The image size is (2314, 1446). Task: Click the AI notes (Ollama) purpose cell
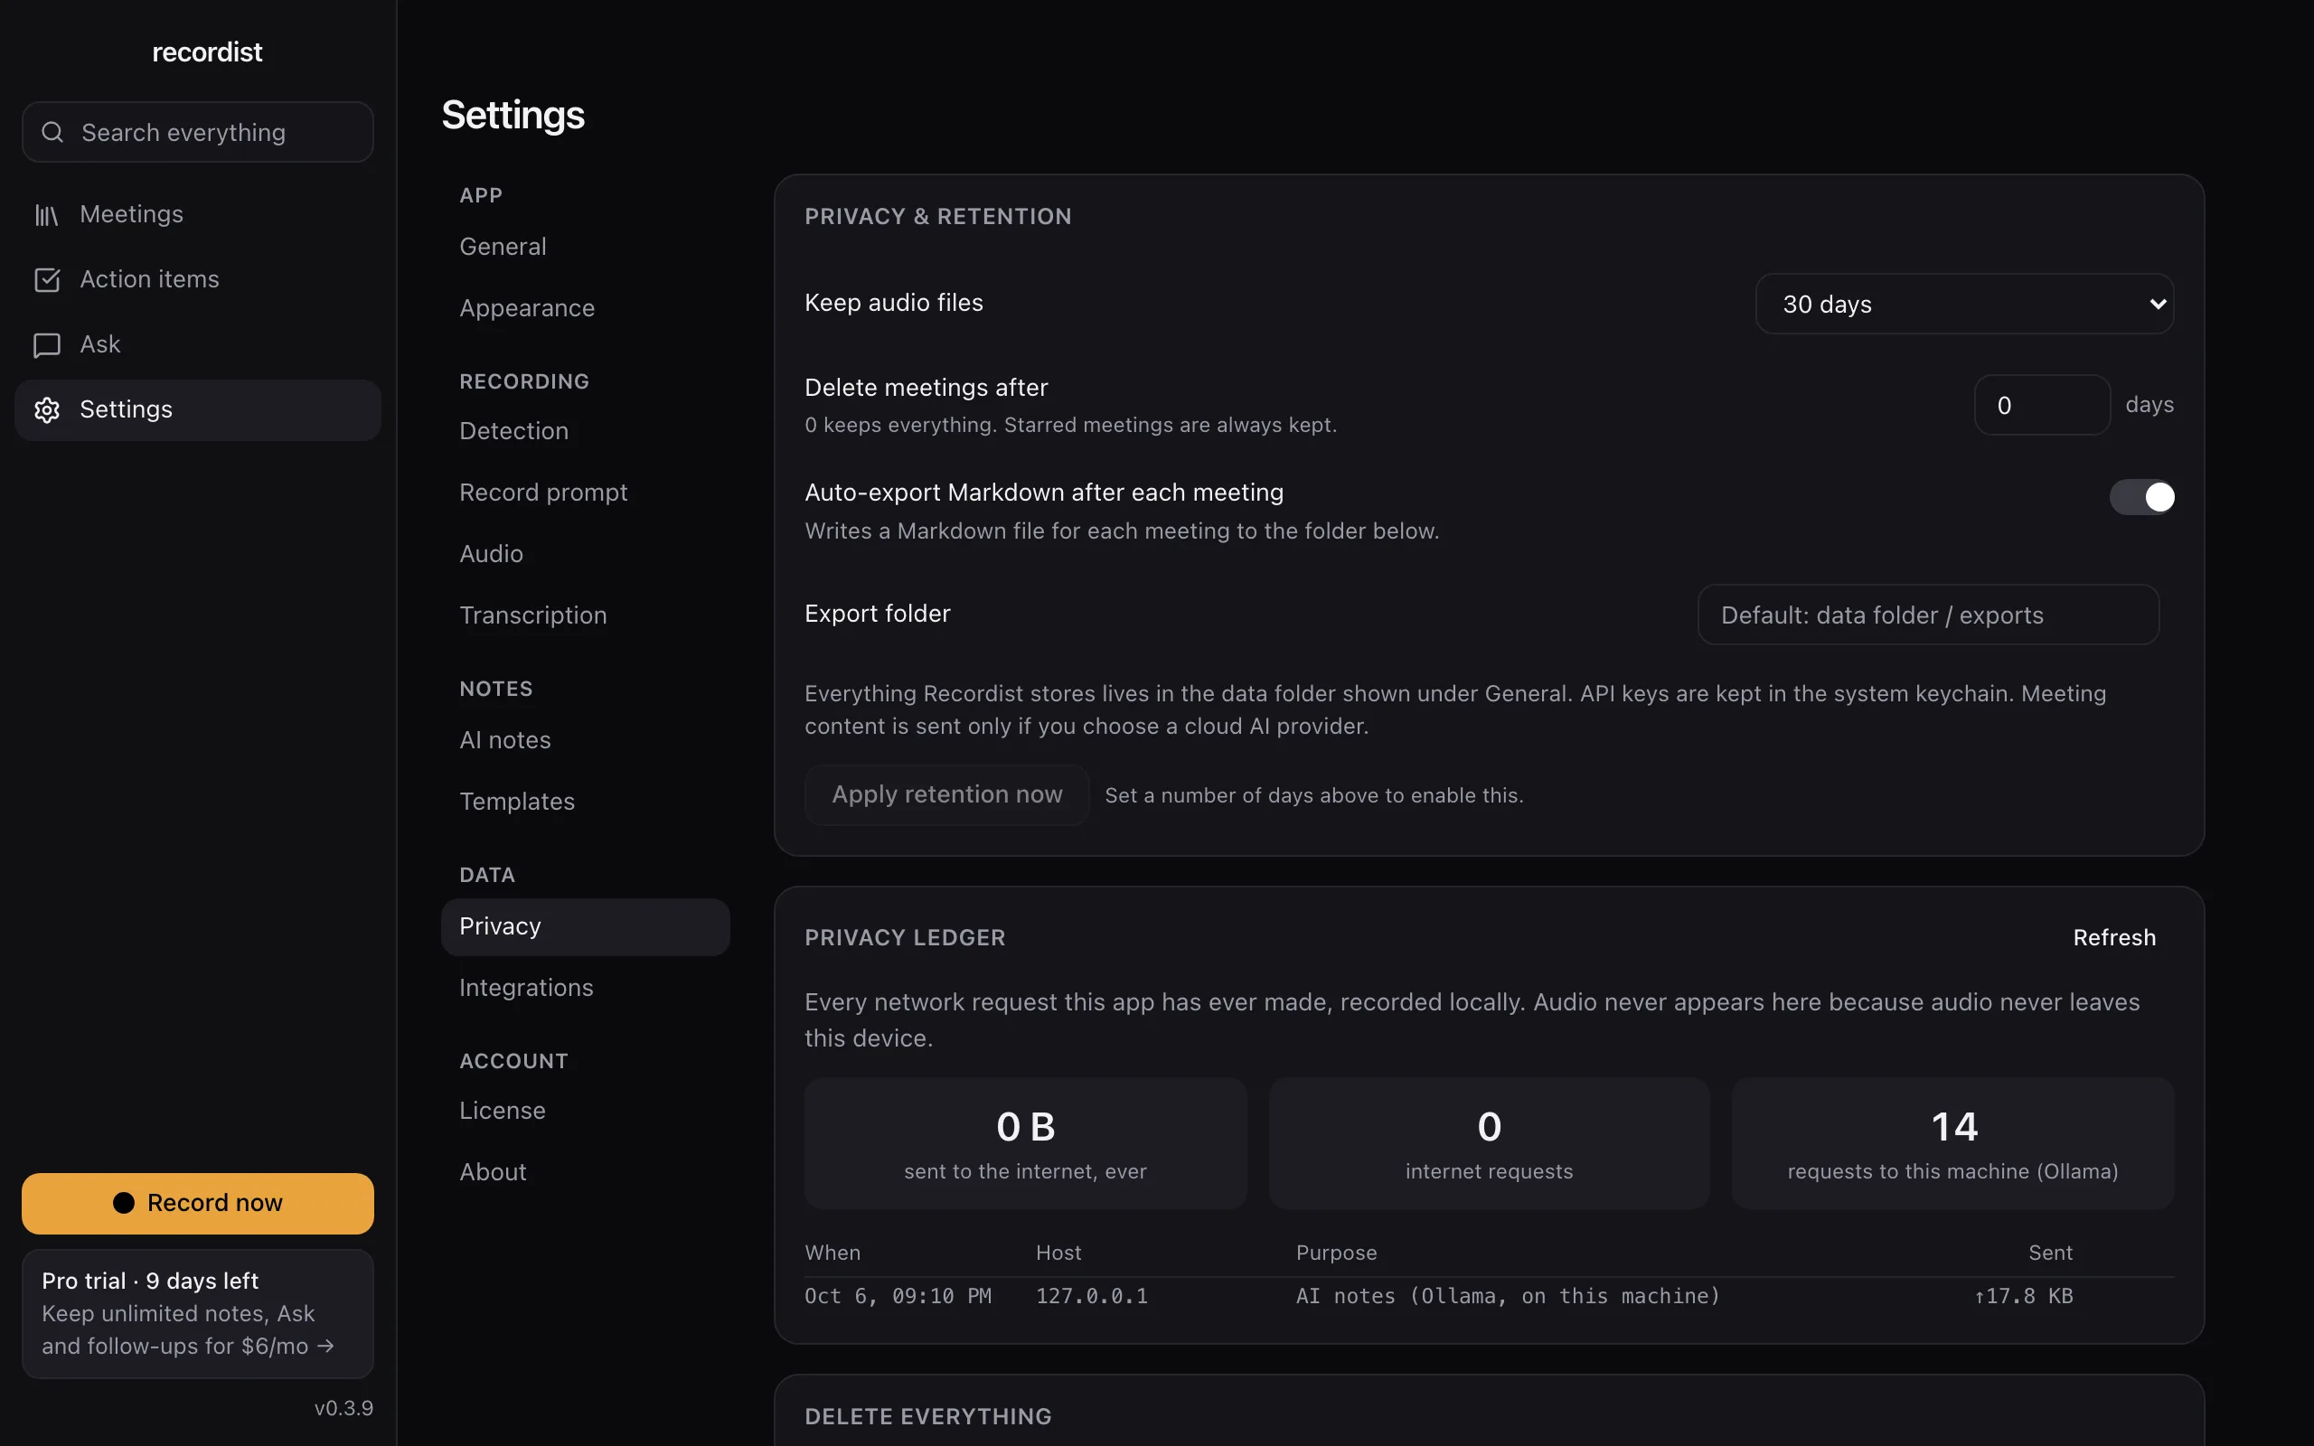pos(1508,1297)
